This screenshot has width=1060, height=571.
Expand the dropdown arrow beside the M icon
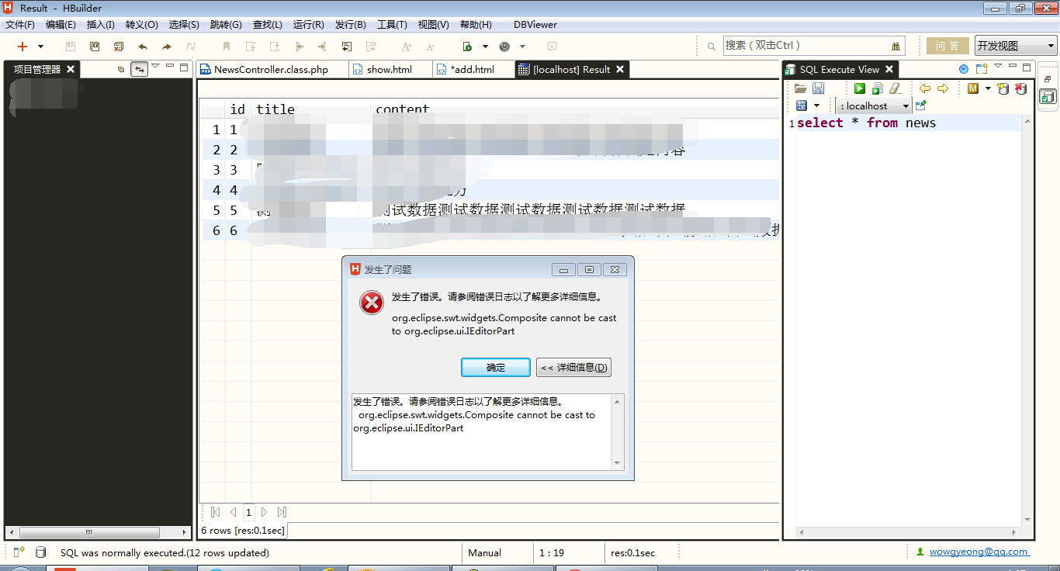click(988, 88)
